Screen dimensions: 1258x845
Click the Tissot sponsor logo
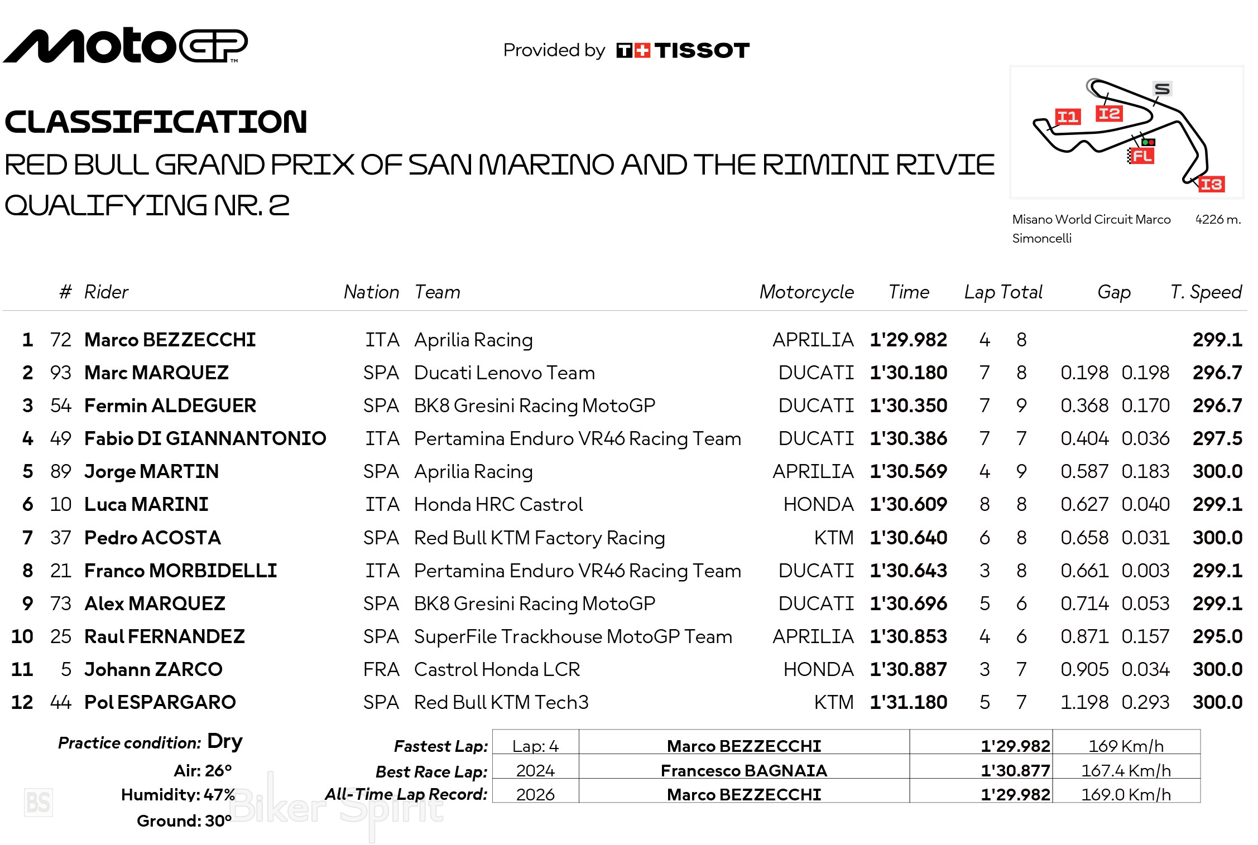683,51
